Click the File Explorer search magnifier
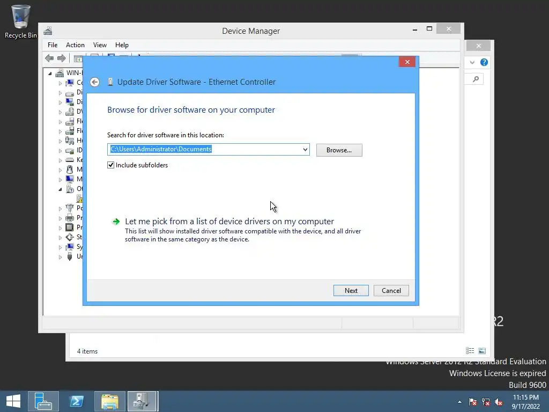 click(476, 79)
